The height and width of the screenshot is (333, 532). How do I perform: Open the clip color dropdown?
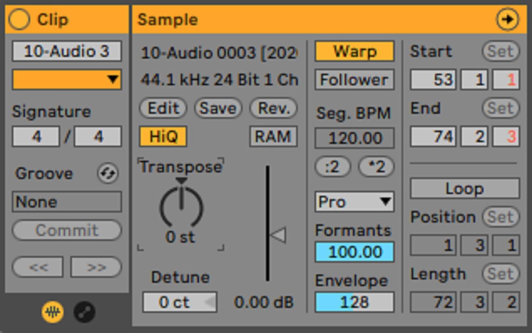pos(67,79)
